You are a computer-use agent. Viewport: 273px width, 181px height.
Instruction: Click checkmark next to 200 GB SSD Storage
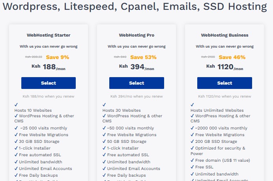click(x=192, y=141)
